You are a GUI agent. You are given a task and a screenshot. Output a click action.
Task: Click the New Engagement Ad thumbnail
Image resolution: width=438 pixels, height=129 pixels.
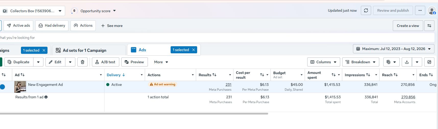pyautogui.click(x=20, y=87)
